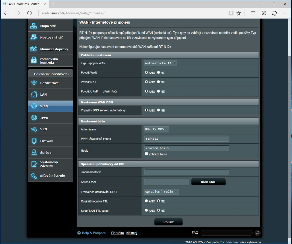Viewport: 292px width, 244px height.
Task: Click the FAQ search magnifier icon
Action: click(x=257, y=233)
